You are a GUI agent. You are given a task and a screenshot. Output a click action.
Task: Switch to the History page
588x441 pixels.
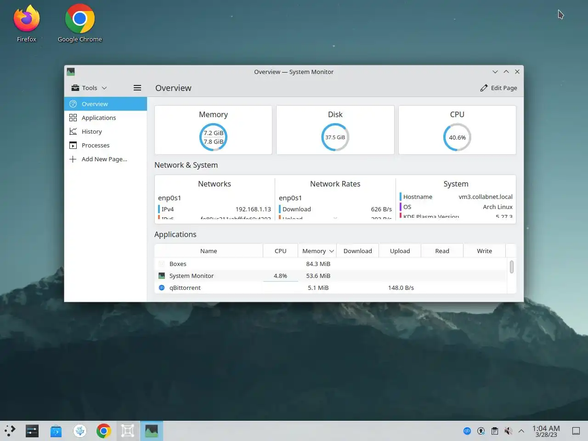[x=106, y=131]
